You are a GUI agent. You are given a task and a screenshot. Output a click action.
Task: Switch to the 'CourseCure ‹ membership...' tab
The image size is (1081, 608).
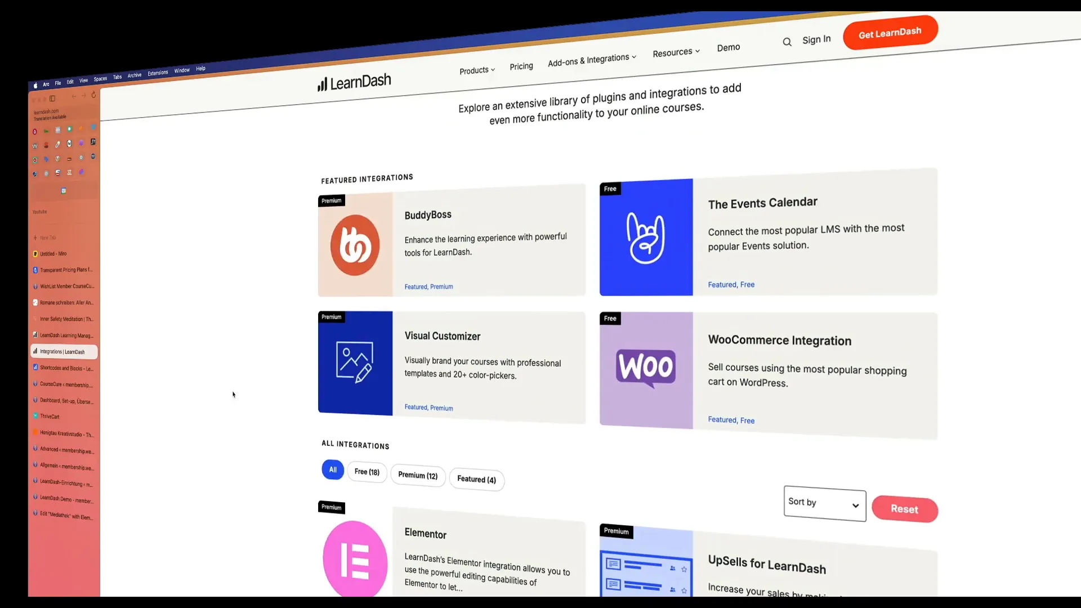[64, 385]
